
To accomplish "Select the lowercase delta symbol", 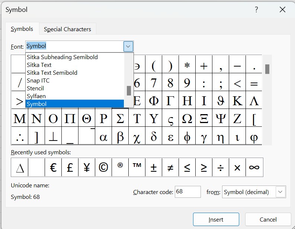I will tap(154, 136).
